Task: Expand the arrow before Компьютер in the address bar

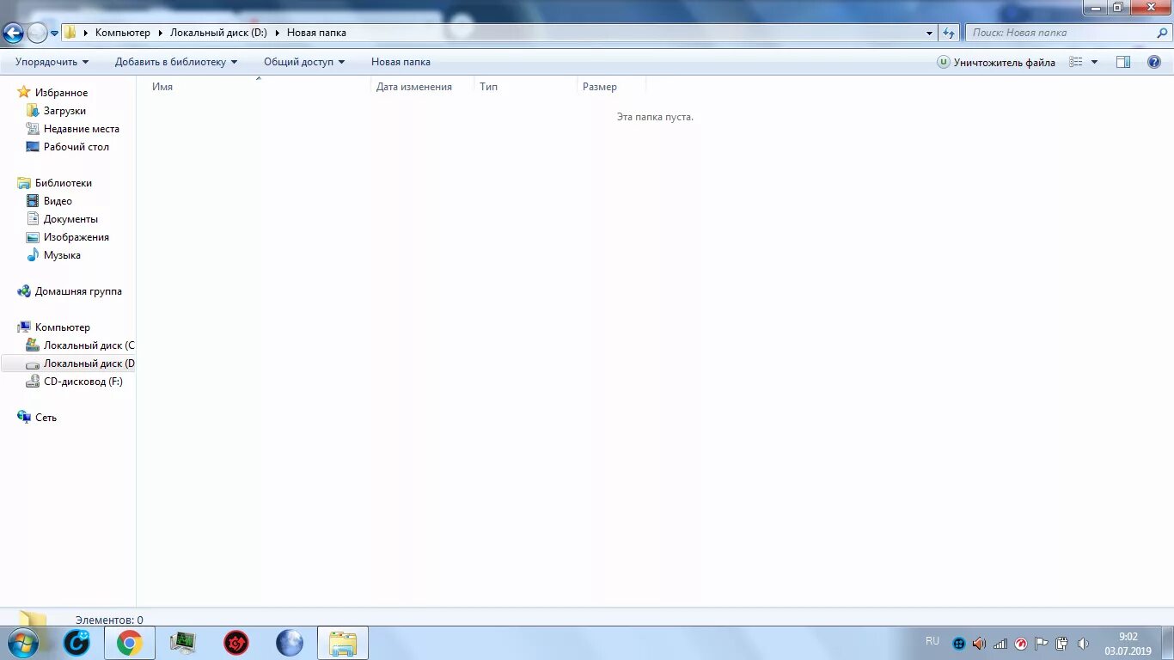Action: click(x=86, y=33)
